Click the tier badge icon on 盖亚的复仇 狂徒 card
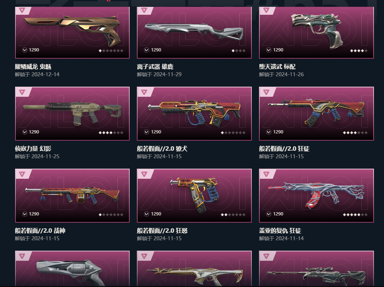 click(266, 174)
